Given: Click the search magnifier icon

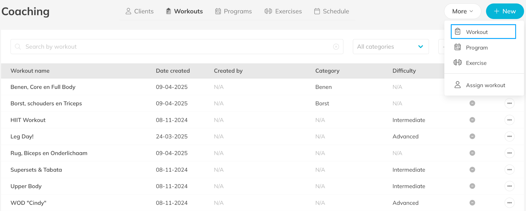Looking at the screenshot, I should (x=18, y=47).
